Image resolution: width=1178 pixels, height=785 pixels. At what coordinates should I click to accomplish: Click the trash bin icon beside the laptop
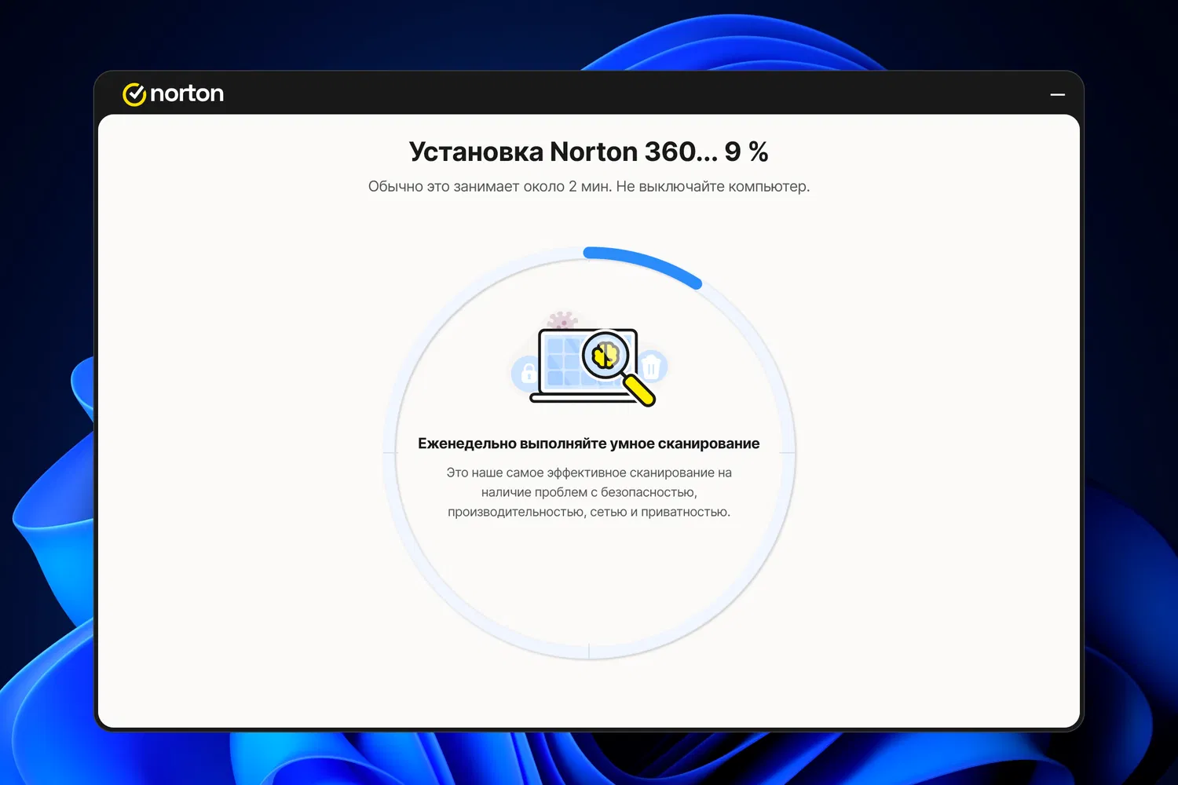point(651,367)
